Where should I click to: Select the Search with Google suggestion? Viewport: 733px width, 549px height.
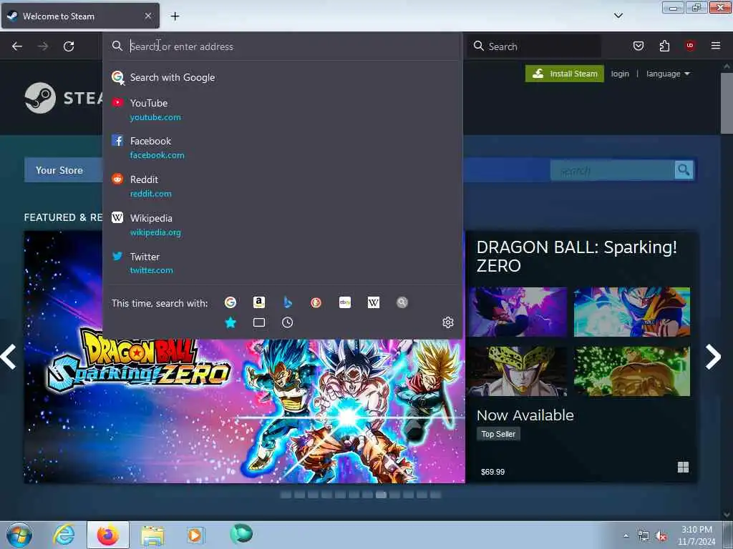(x=282, y=77)
